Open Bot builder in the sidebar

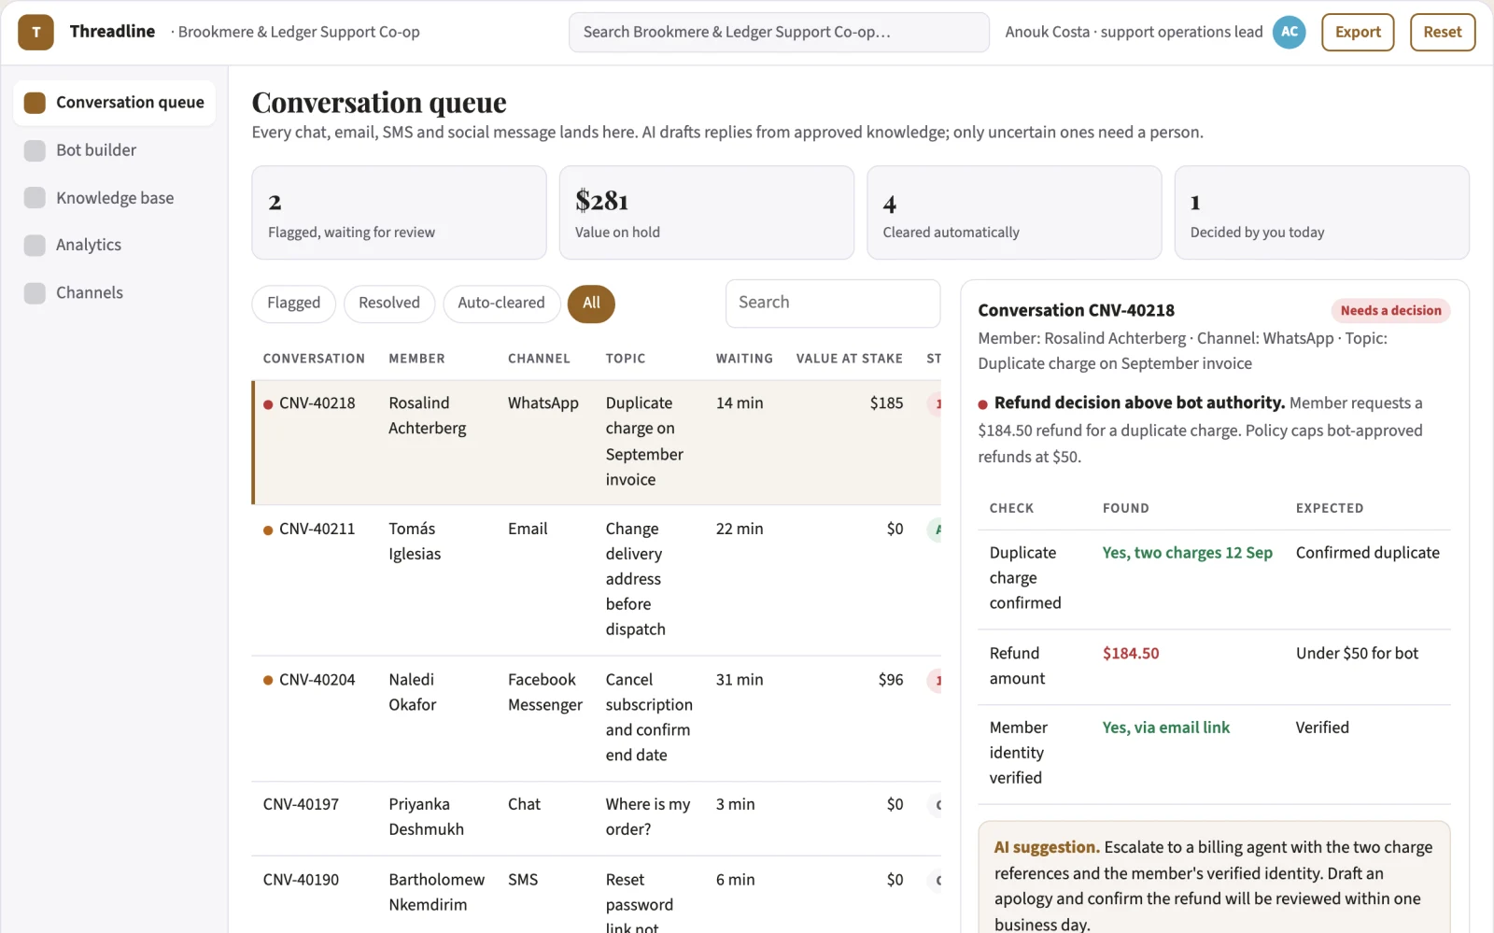pyautogui.click(x=114, y=150)
